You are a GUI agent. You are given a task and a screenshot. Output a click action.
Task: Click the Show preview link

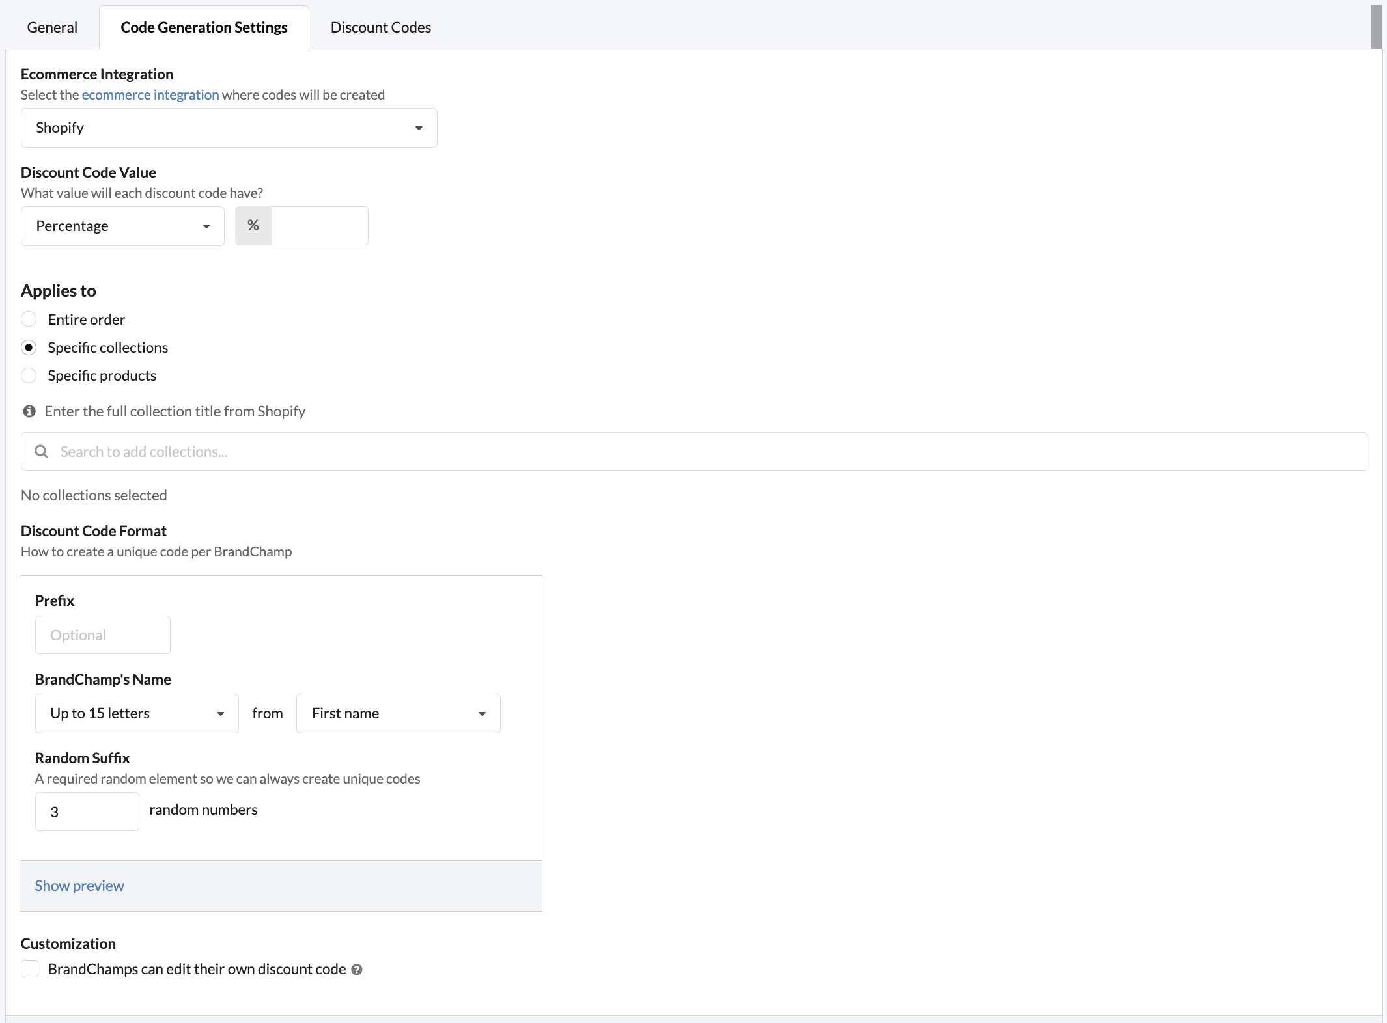coord(79,886)
